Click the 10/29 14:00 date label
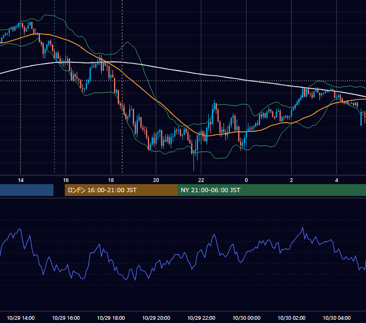This screenshot has width=366, height=323. coord(20,318)
